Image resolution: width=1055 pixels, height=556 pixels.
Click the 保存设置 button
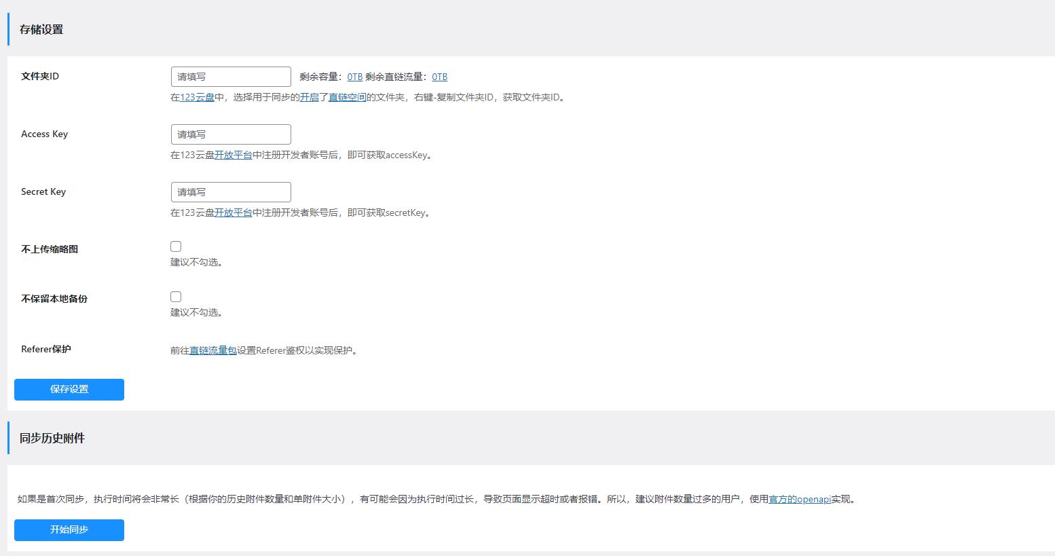(69, 389)
